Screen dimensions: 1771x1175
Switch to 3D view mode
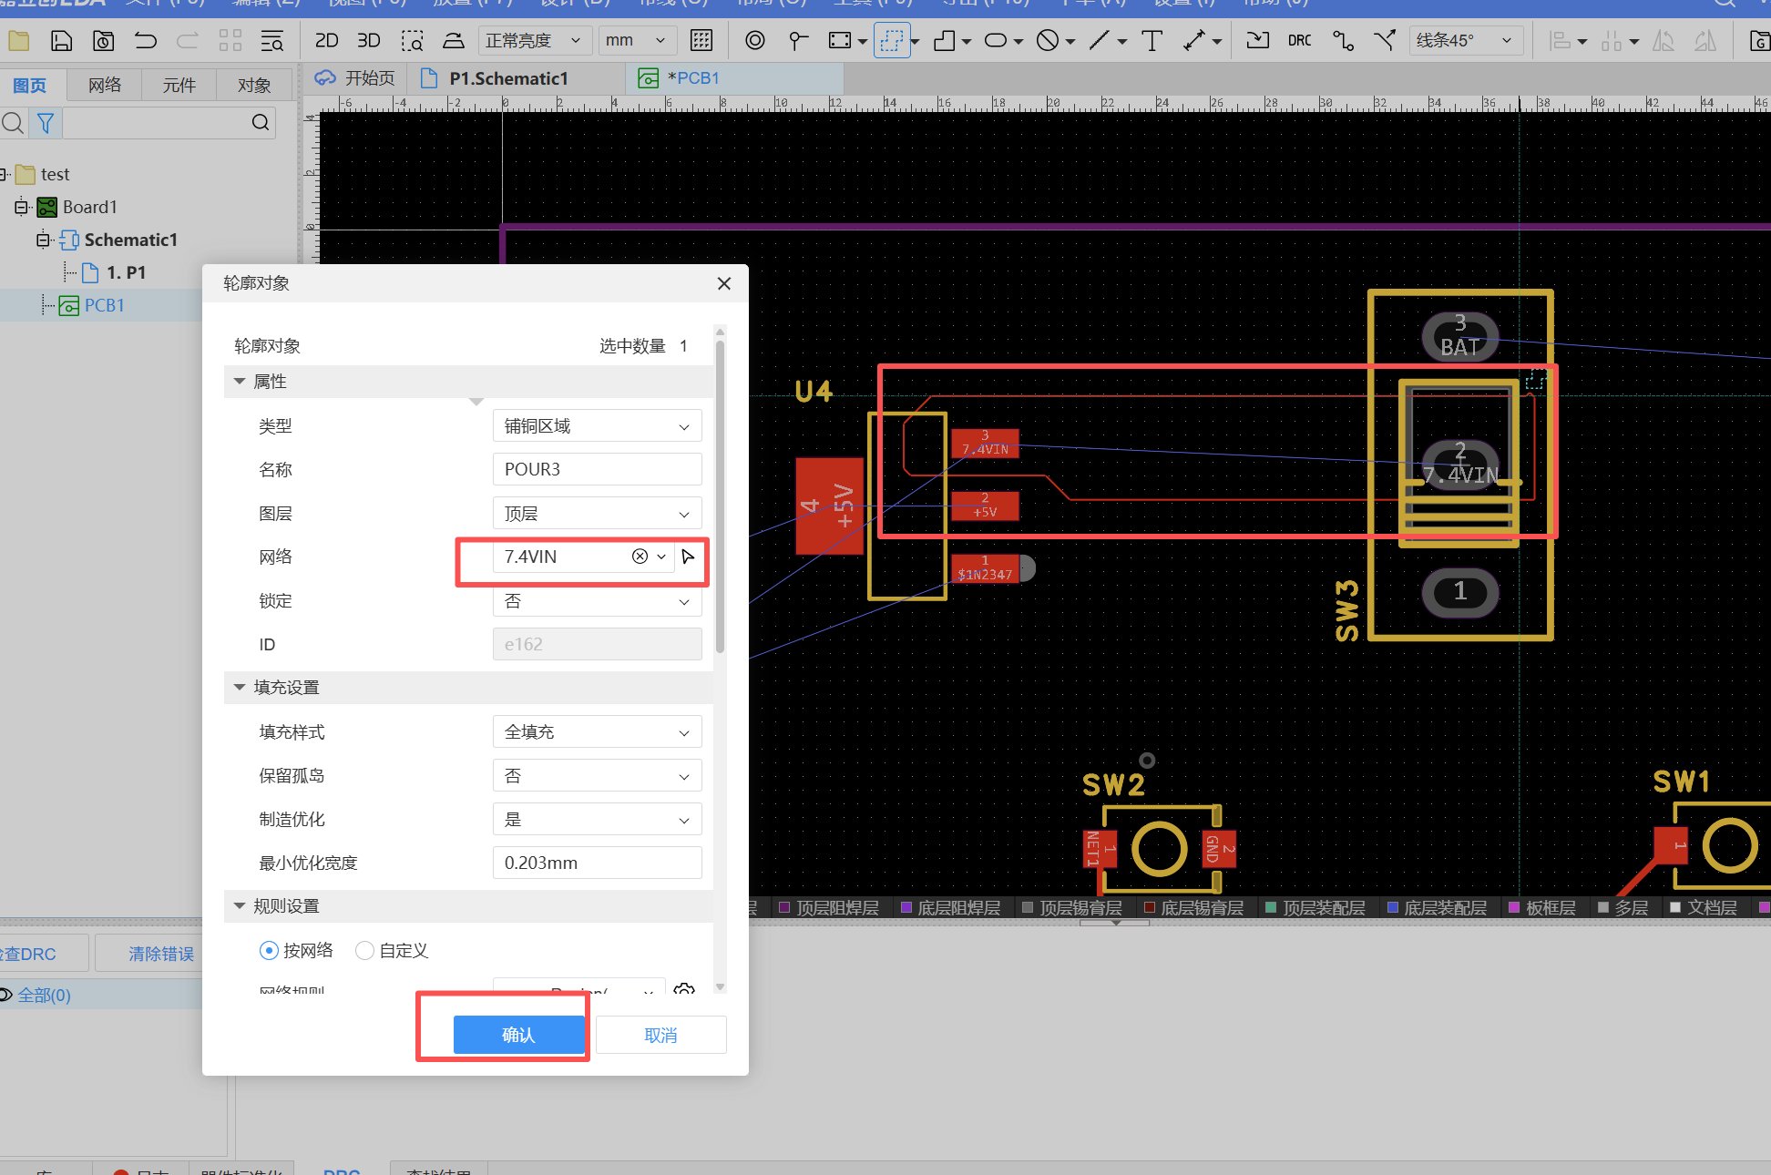(368, 41)
